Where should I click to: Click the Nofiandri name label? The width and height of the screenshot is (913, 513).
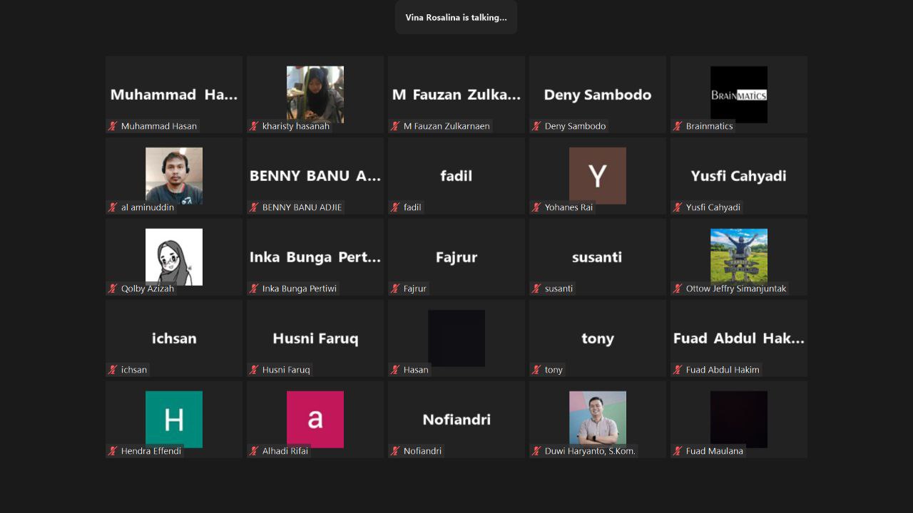pyautogui.click(x=422, y=451)
